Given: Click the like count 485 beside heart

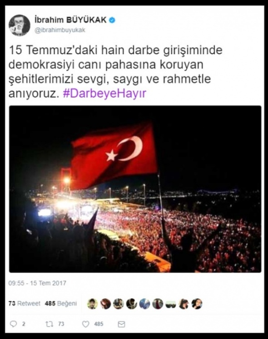Looking at the screenshot, I should click(x=99, y=324).
